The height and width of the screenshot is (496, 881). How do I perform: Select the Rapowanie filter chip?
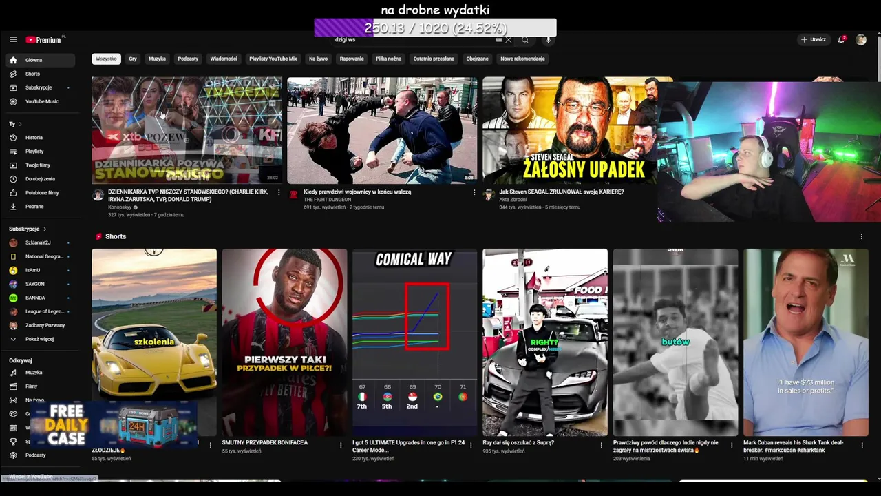point(352,59)
